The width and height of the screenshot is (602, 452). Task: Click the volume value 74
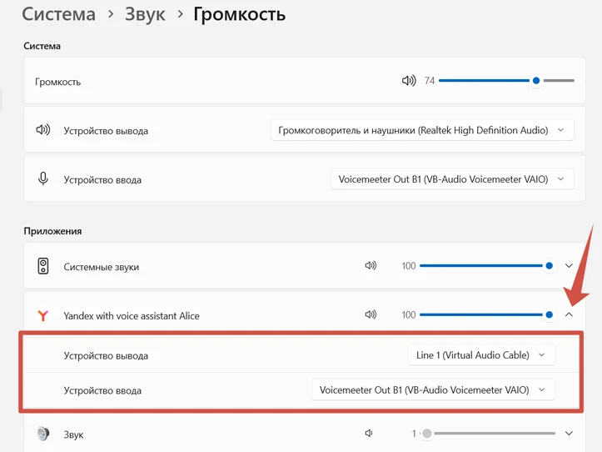tap(430, 81)
